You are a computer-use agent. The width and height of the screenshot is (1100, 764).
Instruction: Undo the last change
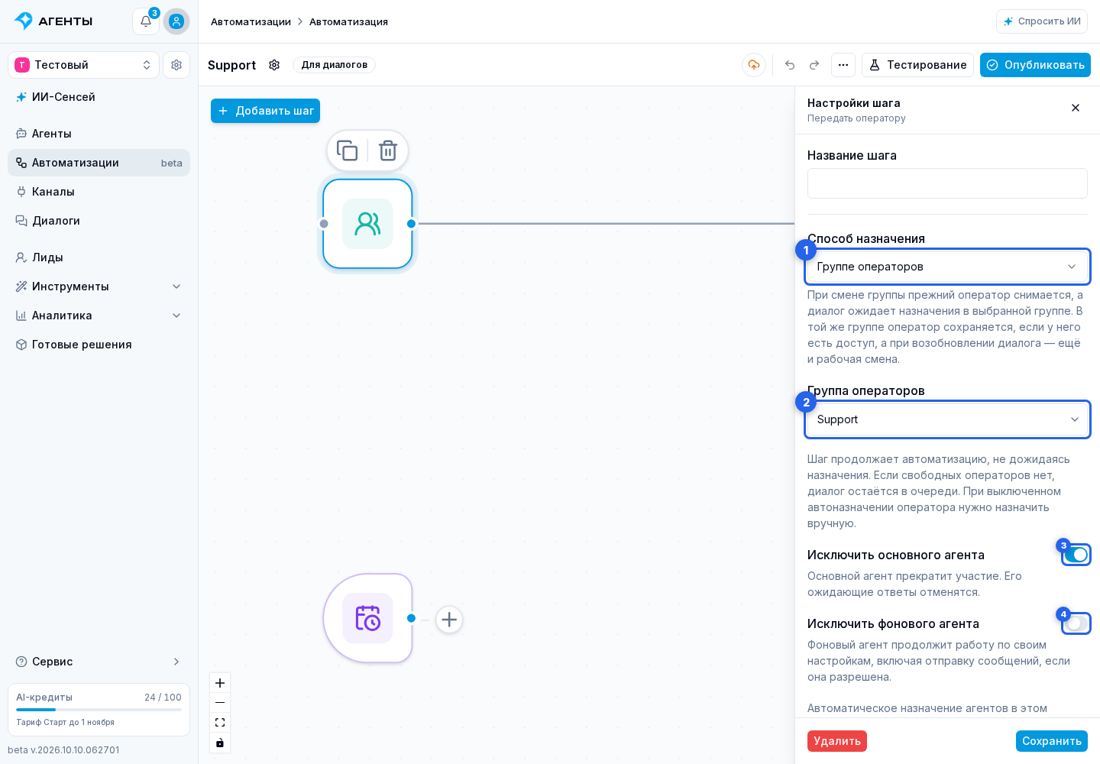coord(790,65)
